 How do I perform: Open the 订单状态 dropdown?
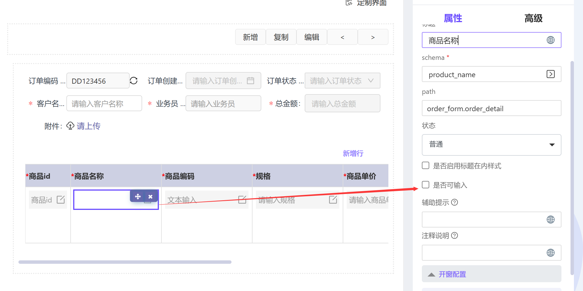pos(342,81)
